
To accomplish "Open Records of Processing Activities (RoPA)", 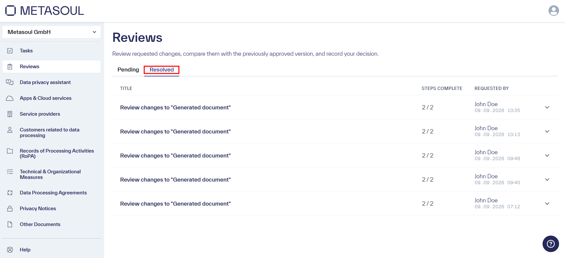I will pos(51,154).
